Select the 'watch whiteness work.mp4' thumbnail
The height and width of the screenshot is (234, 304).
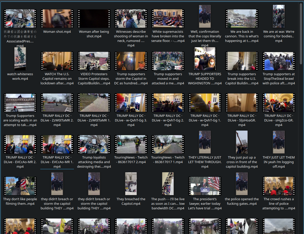coord(20,59)
